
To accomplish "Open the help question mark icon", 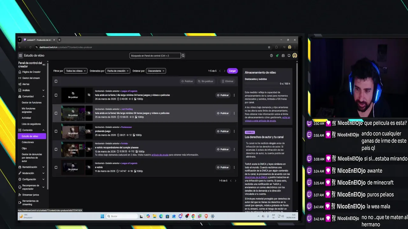I will [271, 55].
